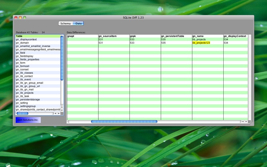Click the table list vertical scrollbar thumb
267x167 pixels.
tap(62, 58)
